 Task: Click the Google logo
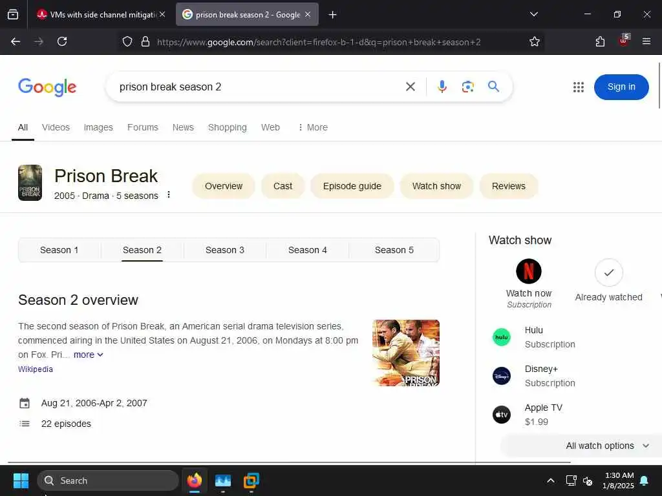click(x=47, y=87)
